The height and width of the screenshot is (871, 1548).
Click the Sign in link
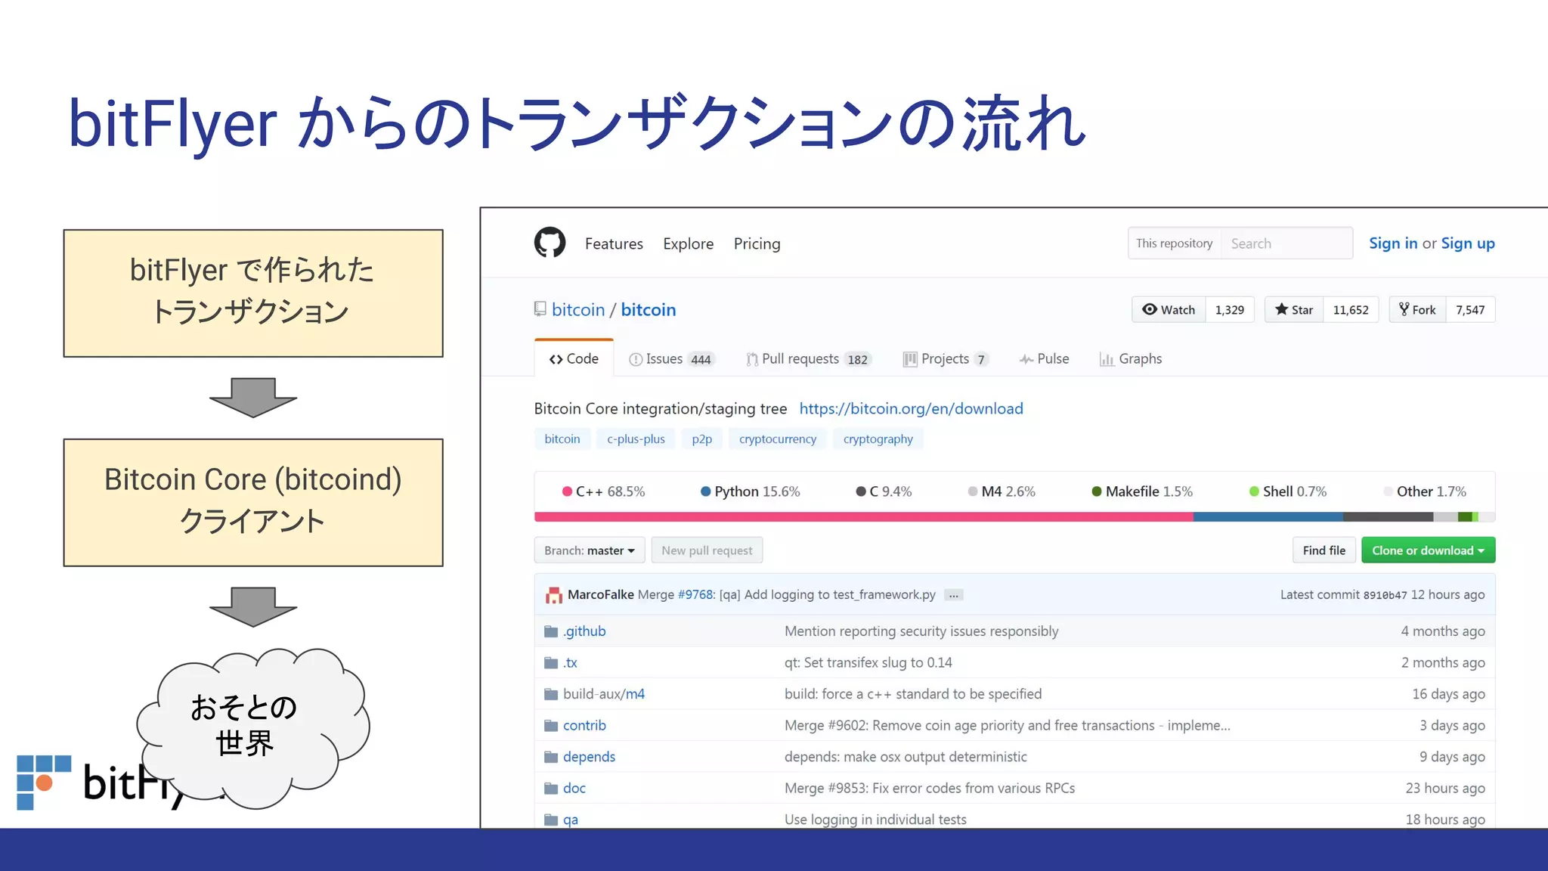point(1393,243)
